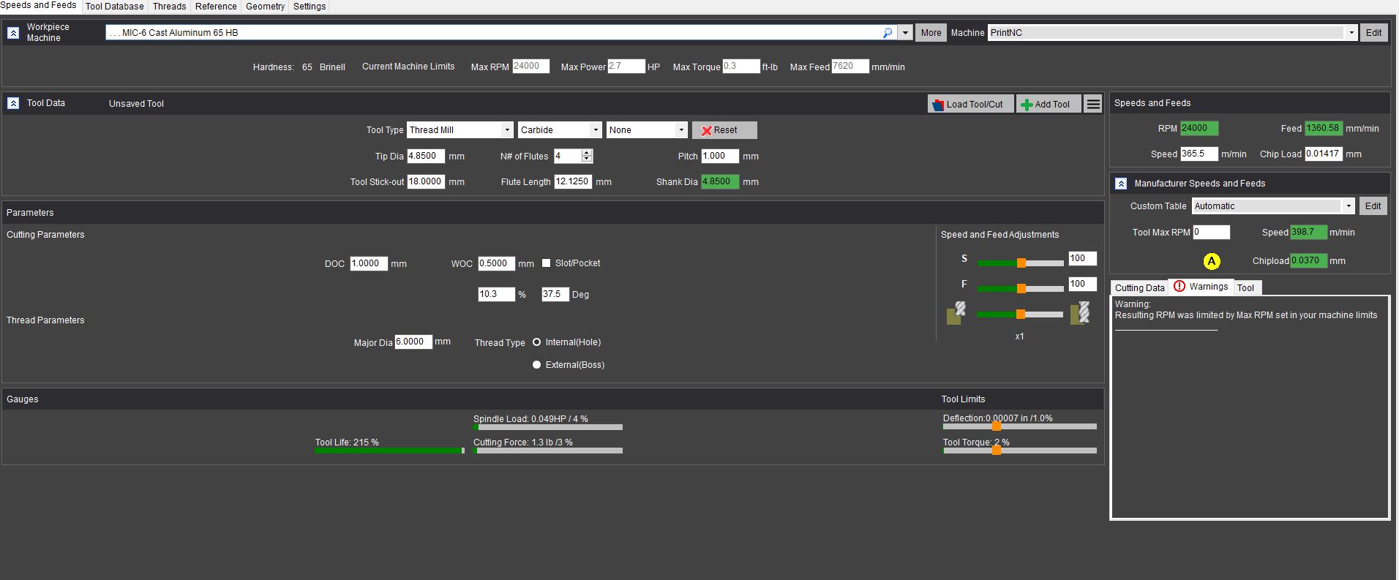Collapse Manufacturer Speeds and Feeds panel
Image resolution: width=1399 pixels, height=580 pixels.
coord(1121,184)
